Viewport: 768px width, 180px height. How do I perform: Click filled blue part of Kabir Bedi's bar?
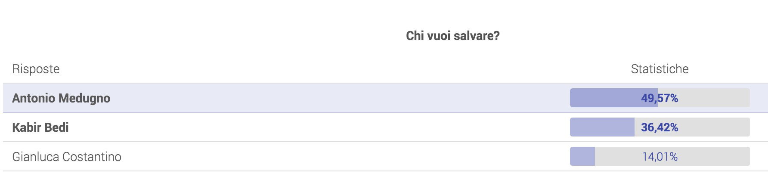[602, 127]
